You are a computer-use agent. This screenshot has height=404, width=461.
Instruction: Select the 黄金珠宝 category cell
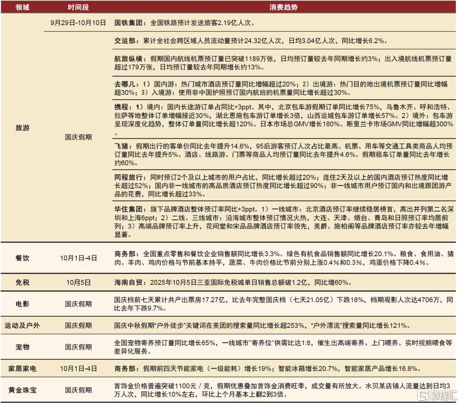click(x=23, y=390)
